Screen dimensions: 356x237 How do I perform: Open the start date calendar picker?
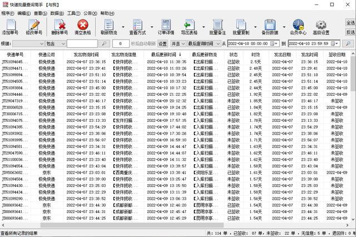point(274,43)
